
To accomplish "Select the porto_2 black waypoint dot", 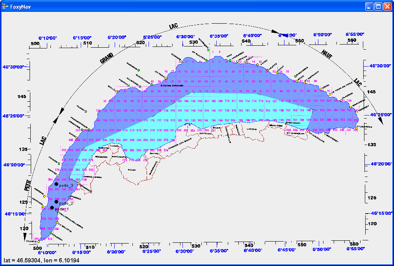I will coord(56,202).
